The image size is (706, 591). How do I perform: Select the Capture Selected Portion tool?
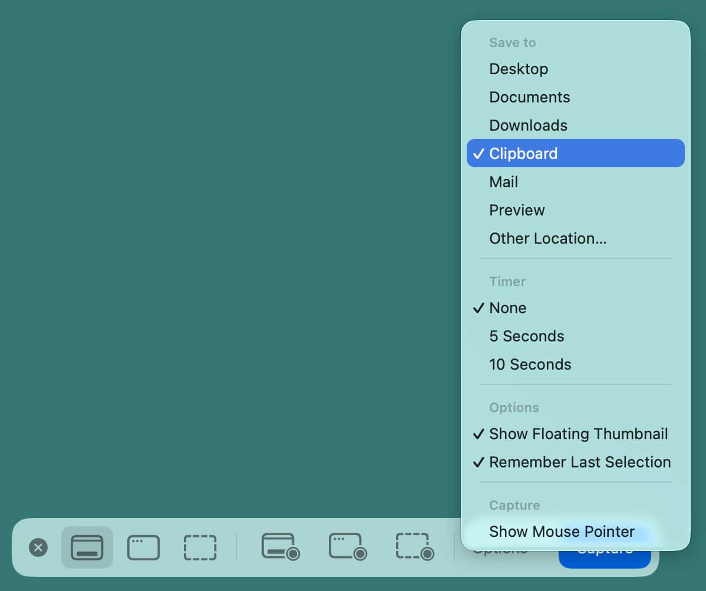coord(200,547)
